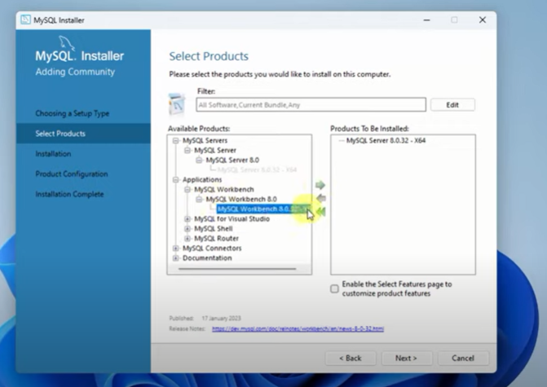Select the MySQL Server label in the tree
Viewport: 547px width, 387px height.
(215, 150)
